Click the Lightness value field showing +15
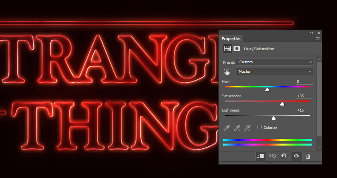Viewport: 337px width, 178px height. (x=304, y=110)
